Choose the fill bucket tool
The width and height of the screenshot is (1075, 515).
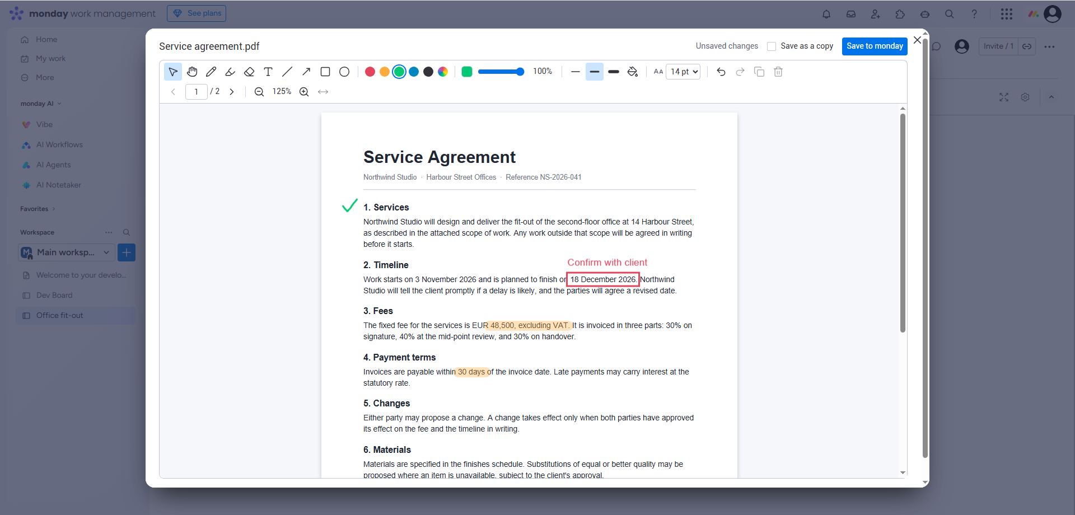pos(633,72)
